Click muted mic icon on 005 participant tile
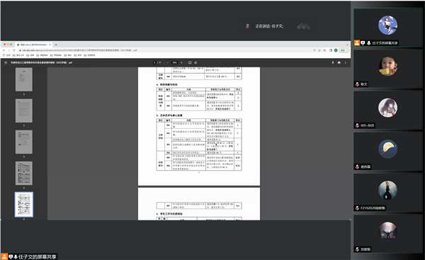The image size is (425, 260). coord(358,125)
